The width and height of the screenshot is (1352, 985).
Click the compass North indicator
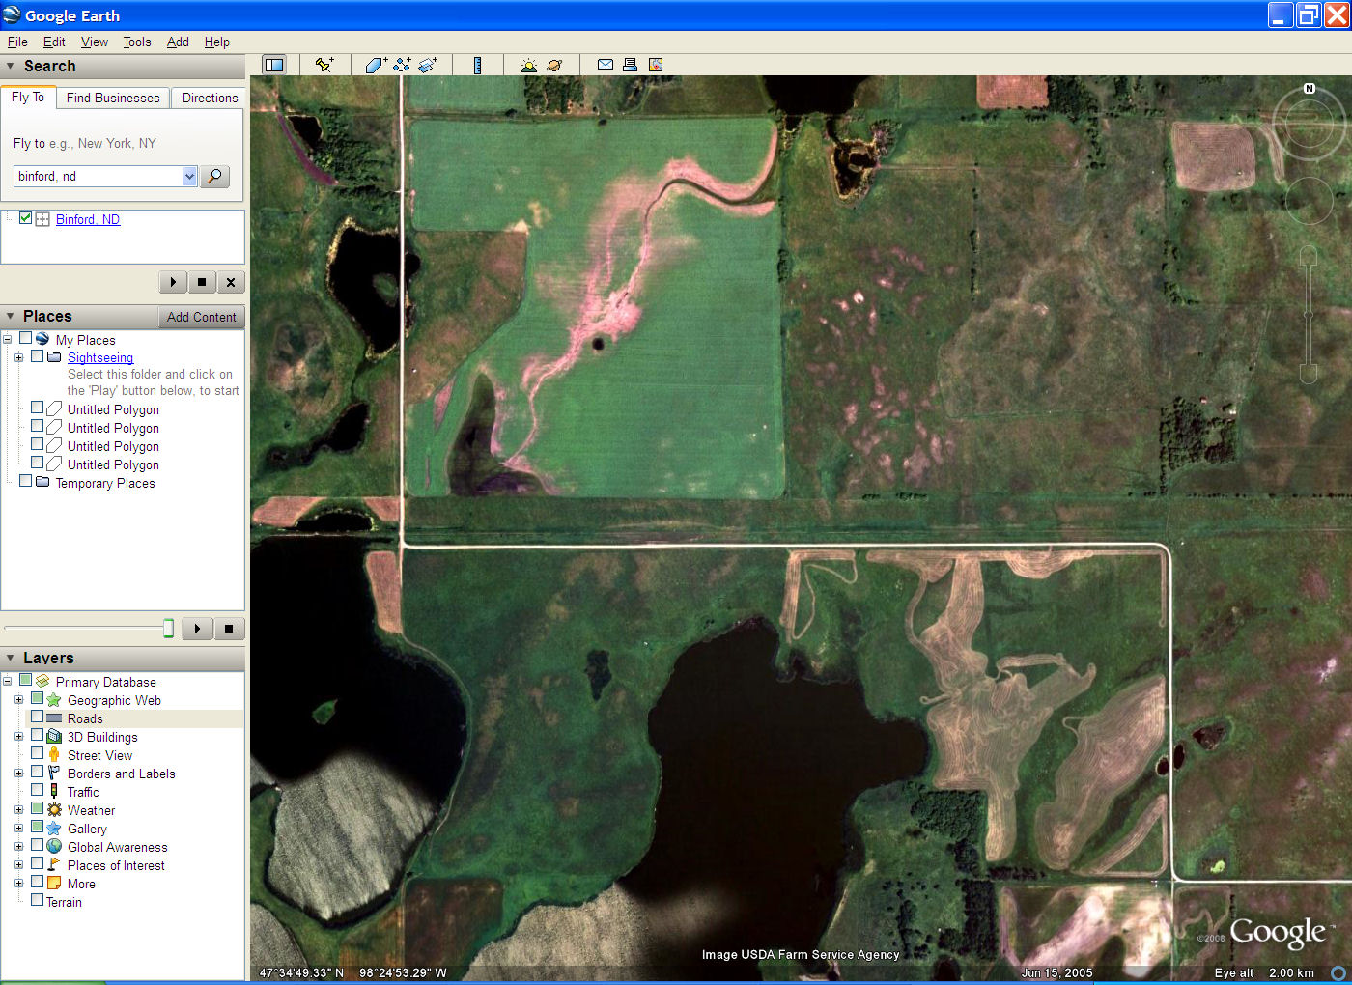pyautogui.click(x=1310, y=88)
